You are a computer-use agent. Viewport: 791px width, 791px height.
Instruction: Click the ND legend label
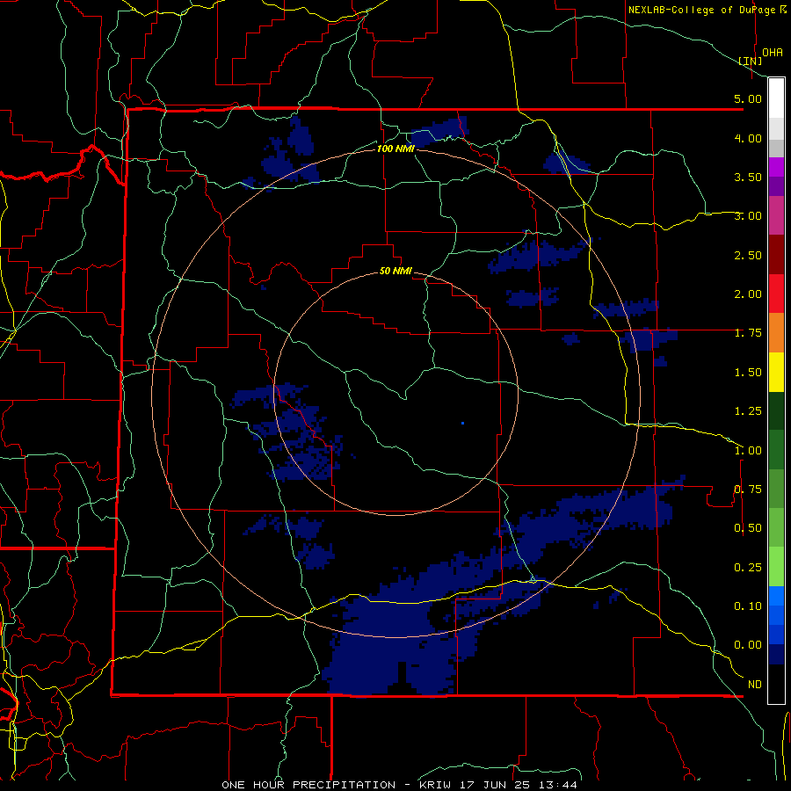click(755, 685)
